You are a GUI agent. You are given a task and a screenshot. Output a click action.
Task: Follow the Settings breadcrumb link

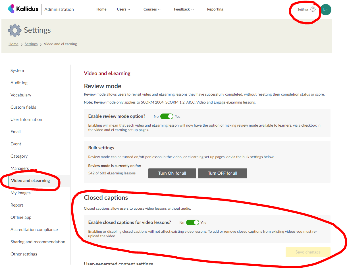pyautogui.click(x=31, y=44)
